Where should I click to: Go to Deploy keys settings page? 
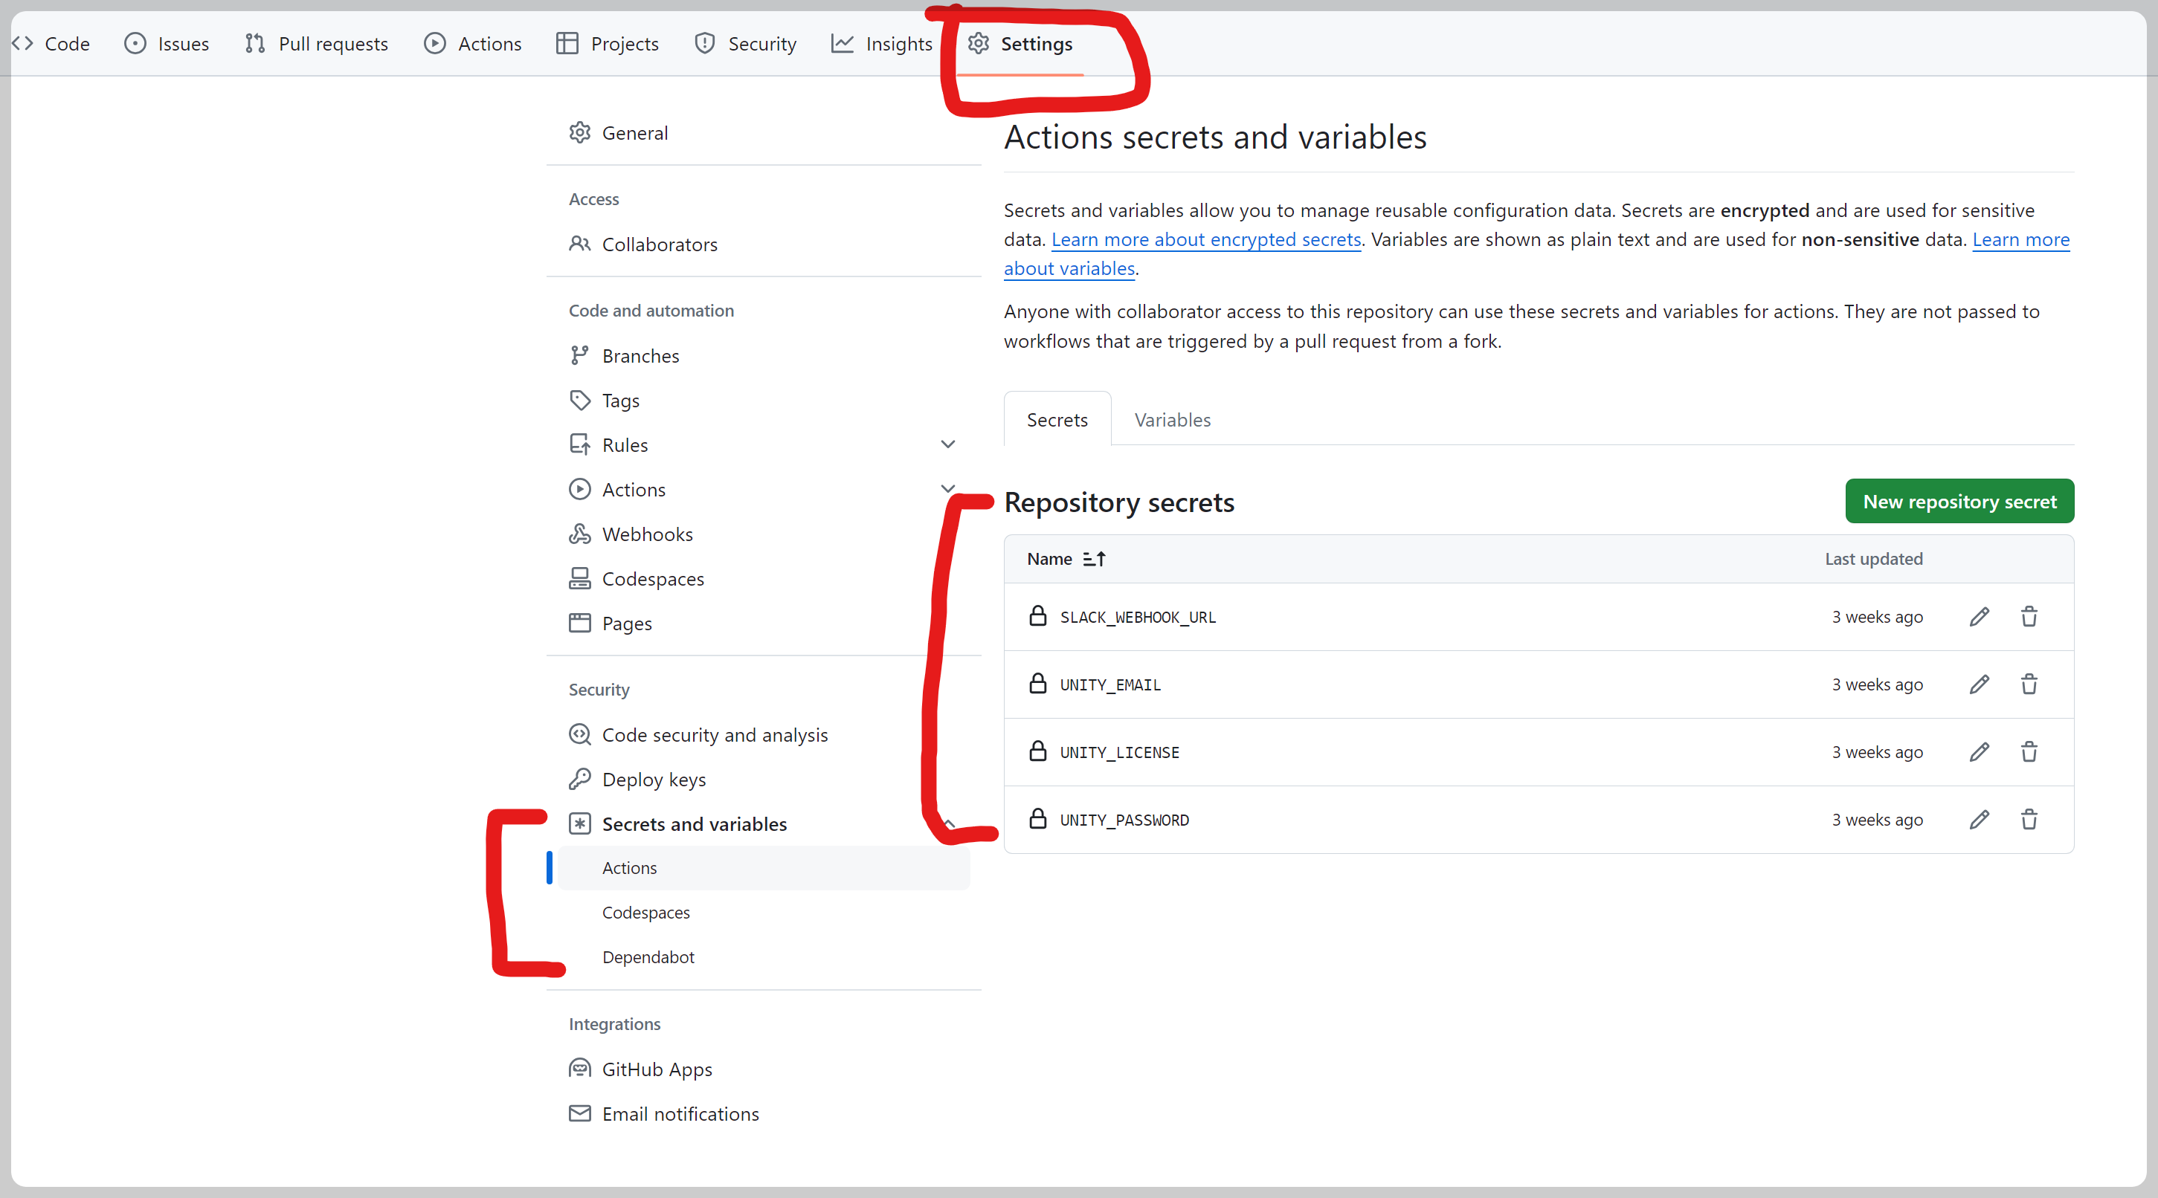[x=654, y=780]
